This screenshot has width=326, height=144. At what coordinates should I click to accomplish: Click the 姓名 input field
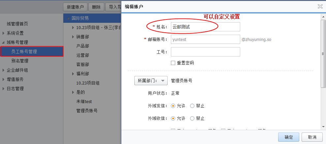tap(205, 27)
